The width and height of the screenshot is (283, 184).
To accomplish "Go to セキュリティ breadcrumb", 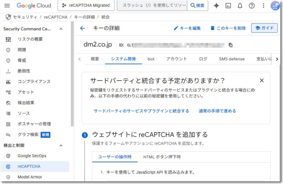I will [x=25, y=17].
